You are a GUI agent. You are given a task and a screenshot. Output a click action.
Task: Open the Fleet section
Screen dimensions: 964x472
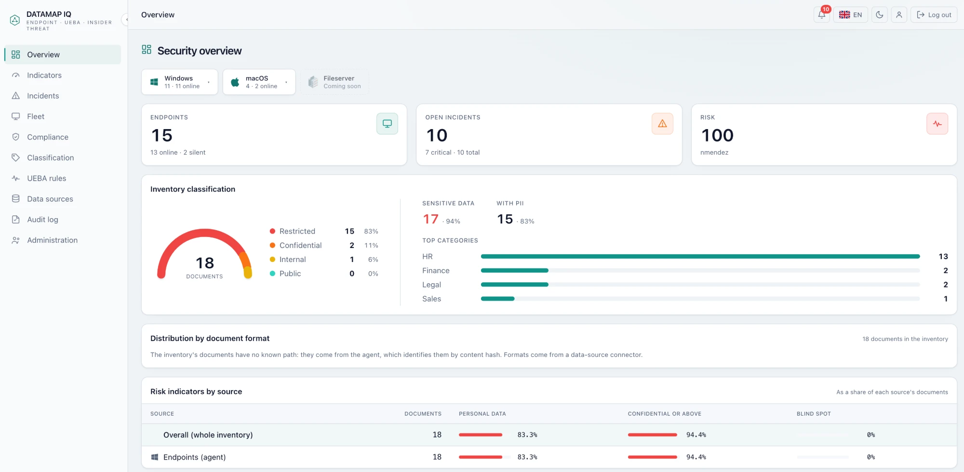(x=63, y=117)
